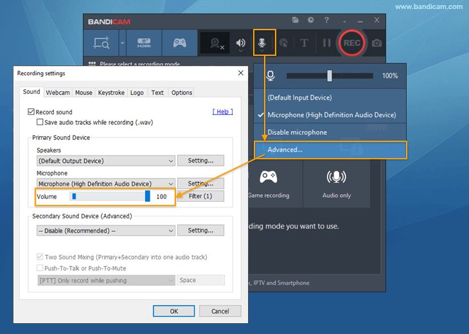The image size is (469, 334).
Task: Switch to the Webcam tab
Action: (x=58, y=92)
